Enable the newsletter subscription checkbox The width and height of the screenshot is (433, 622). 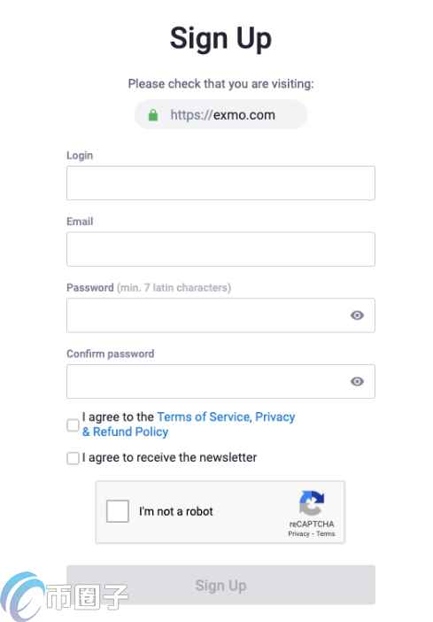[73, 458]
